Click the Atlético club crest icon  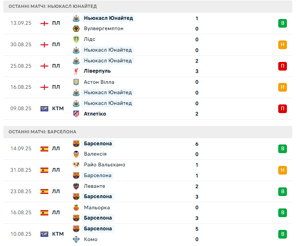pyautogui.click(x=76, y=114)
